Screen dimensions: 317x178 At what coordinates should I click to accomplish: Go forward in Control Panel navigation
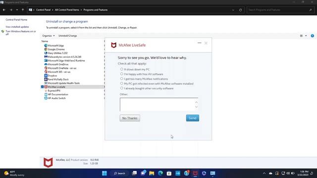(x=11, y=10)
